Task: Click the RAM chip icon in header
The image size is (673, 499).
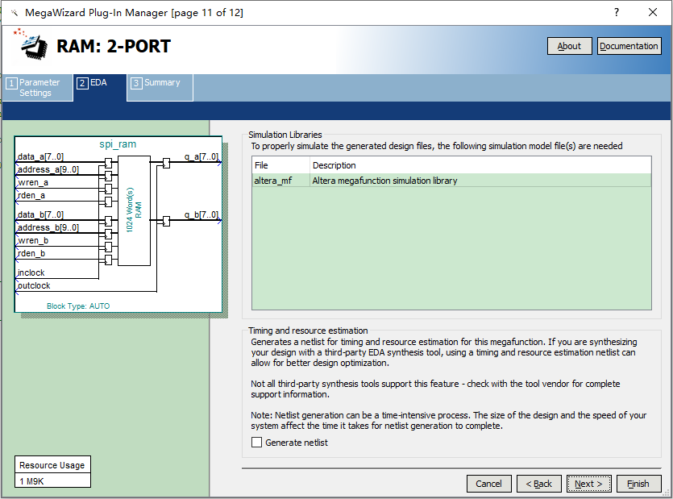Action: [x=32, y=46]
